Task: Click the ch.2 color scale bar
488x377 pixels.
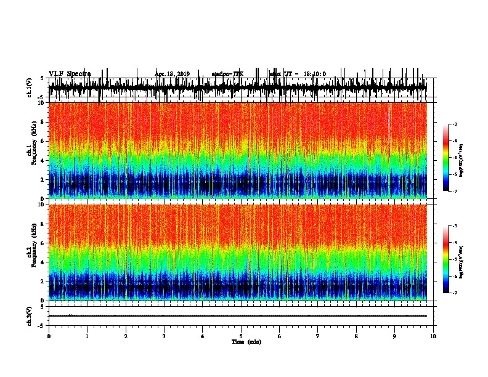Action: point(445,259)
